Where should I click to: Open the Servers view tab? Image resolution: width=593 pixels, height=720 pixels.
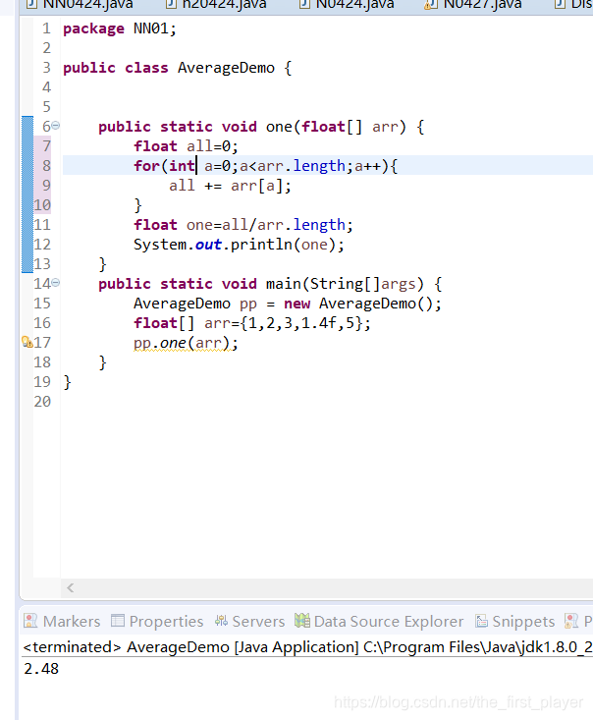(249, 621)
